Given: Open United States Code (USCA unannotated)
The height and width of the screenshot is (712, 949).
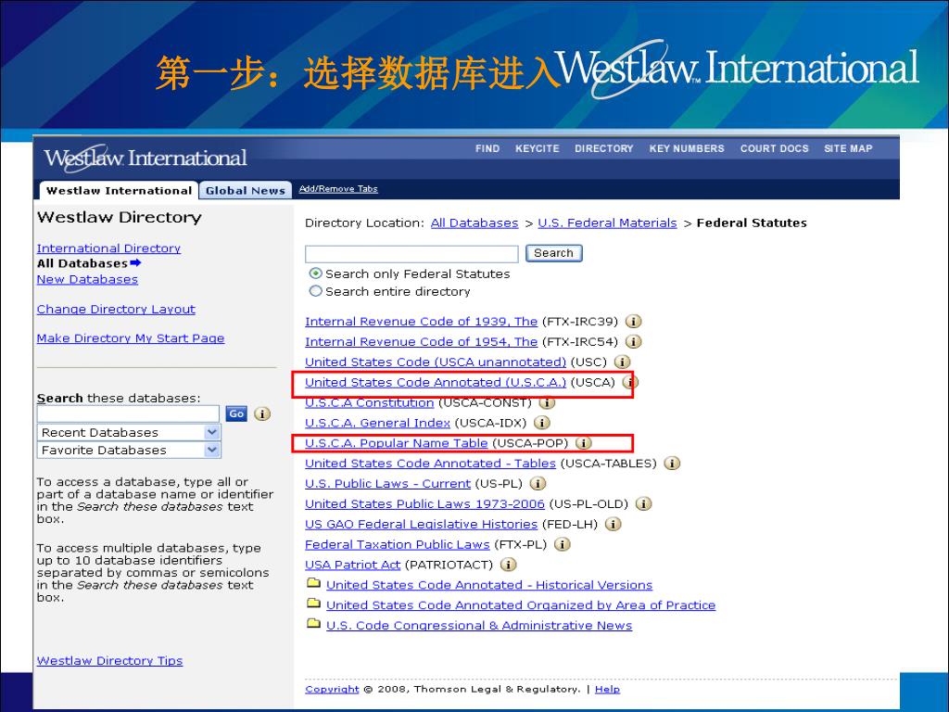Looking at the screenshot, I should click(436, 362).
